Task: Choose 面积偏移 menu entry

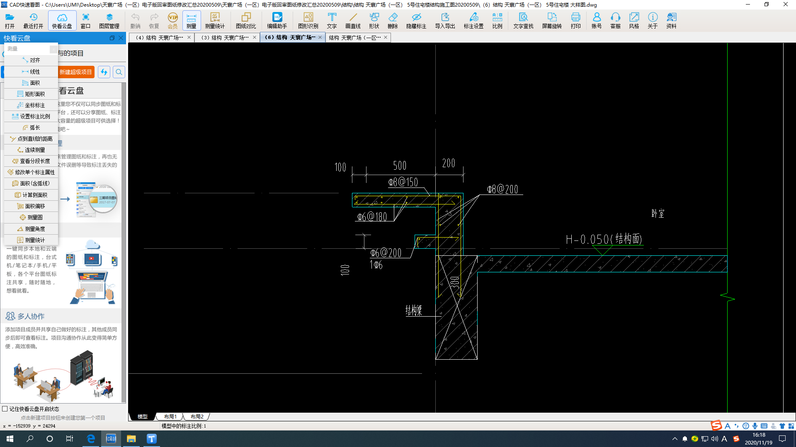Action: click(x=31, y=206)
